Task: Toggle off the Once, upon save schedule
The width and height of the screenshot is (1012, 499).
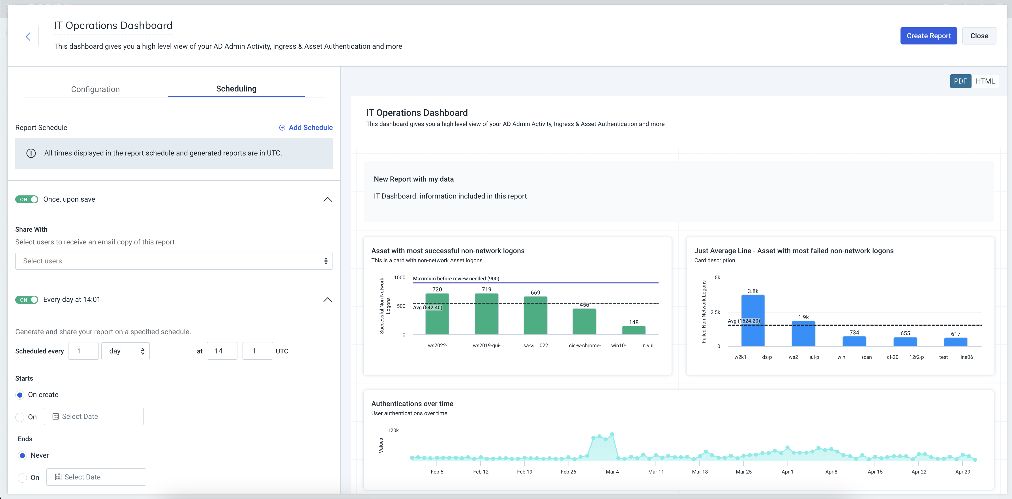Action: (27, 199)
